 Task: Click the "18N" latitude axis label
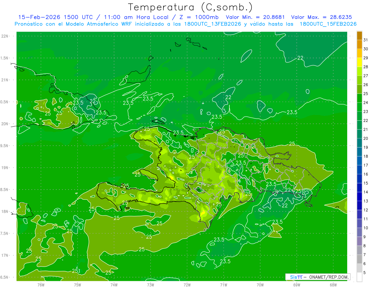pyautogui.click(x=5, y=211)
